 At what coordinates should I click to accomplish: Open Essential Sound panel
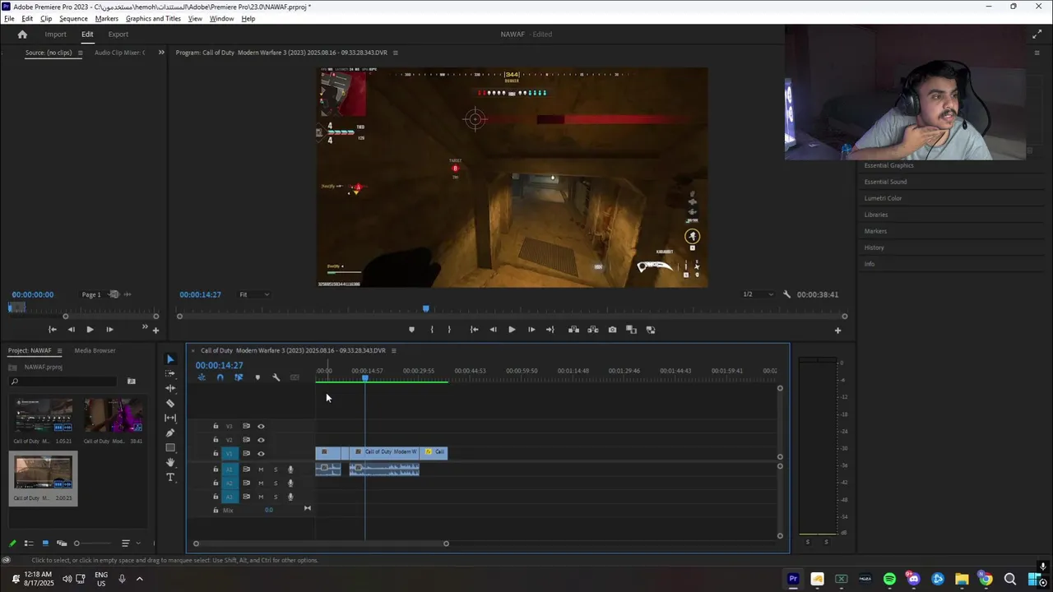click(x=885, y=182)
